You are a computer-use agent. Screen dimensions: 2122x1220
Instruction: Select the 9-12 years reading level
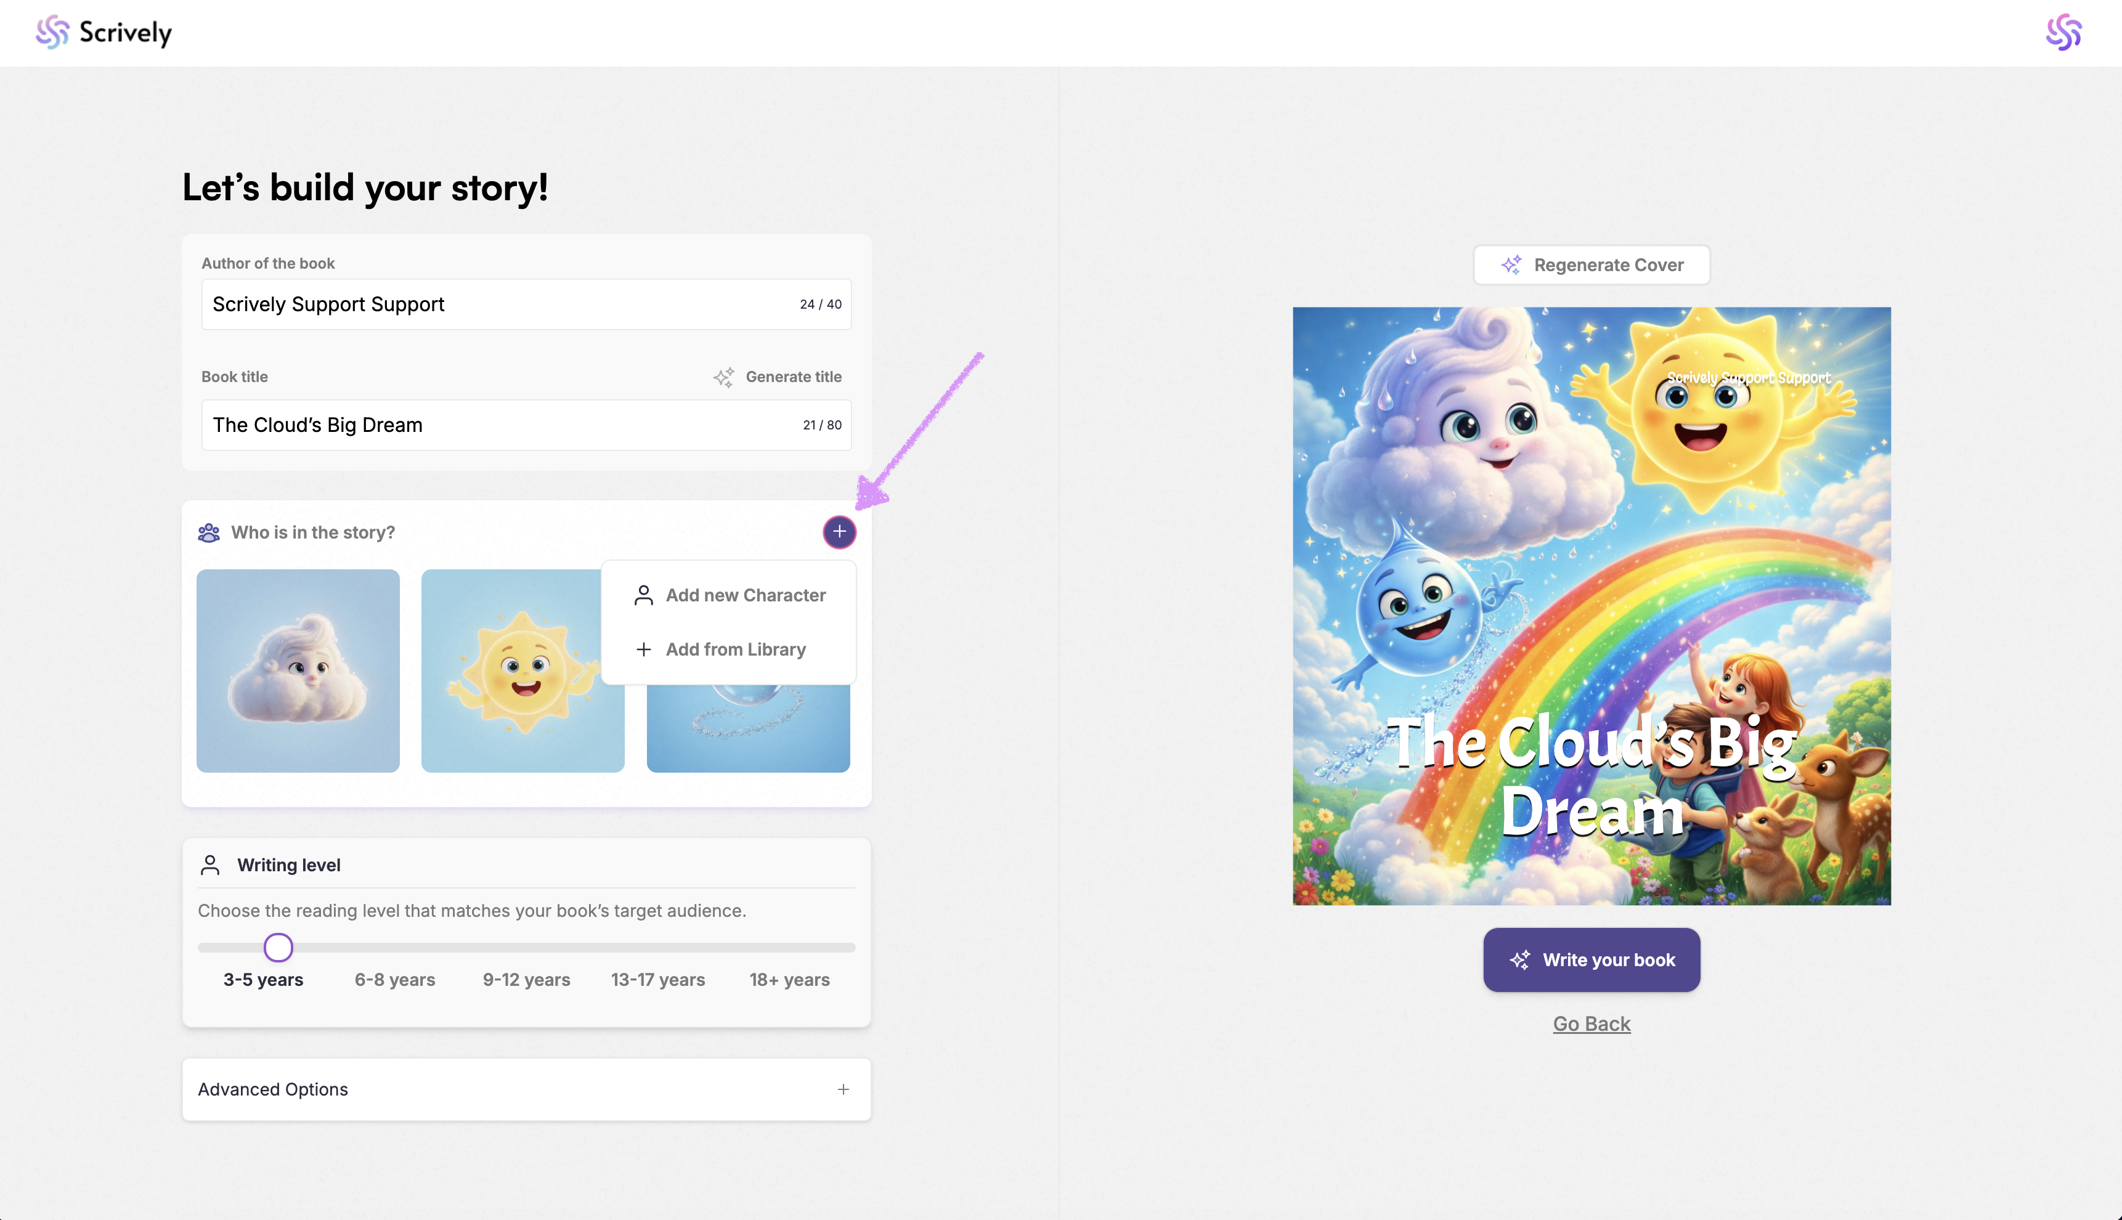[526, 980]
